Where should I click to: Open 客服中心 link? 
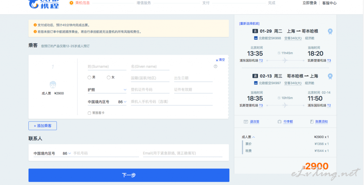point(330,3)
